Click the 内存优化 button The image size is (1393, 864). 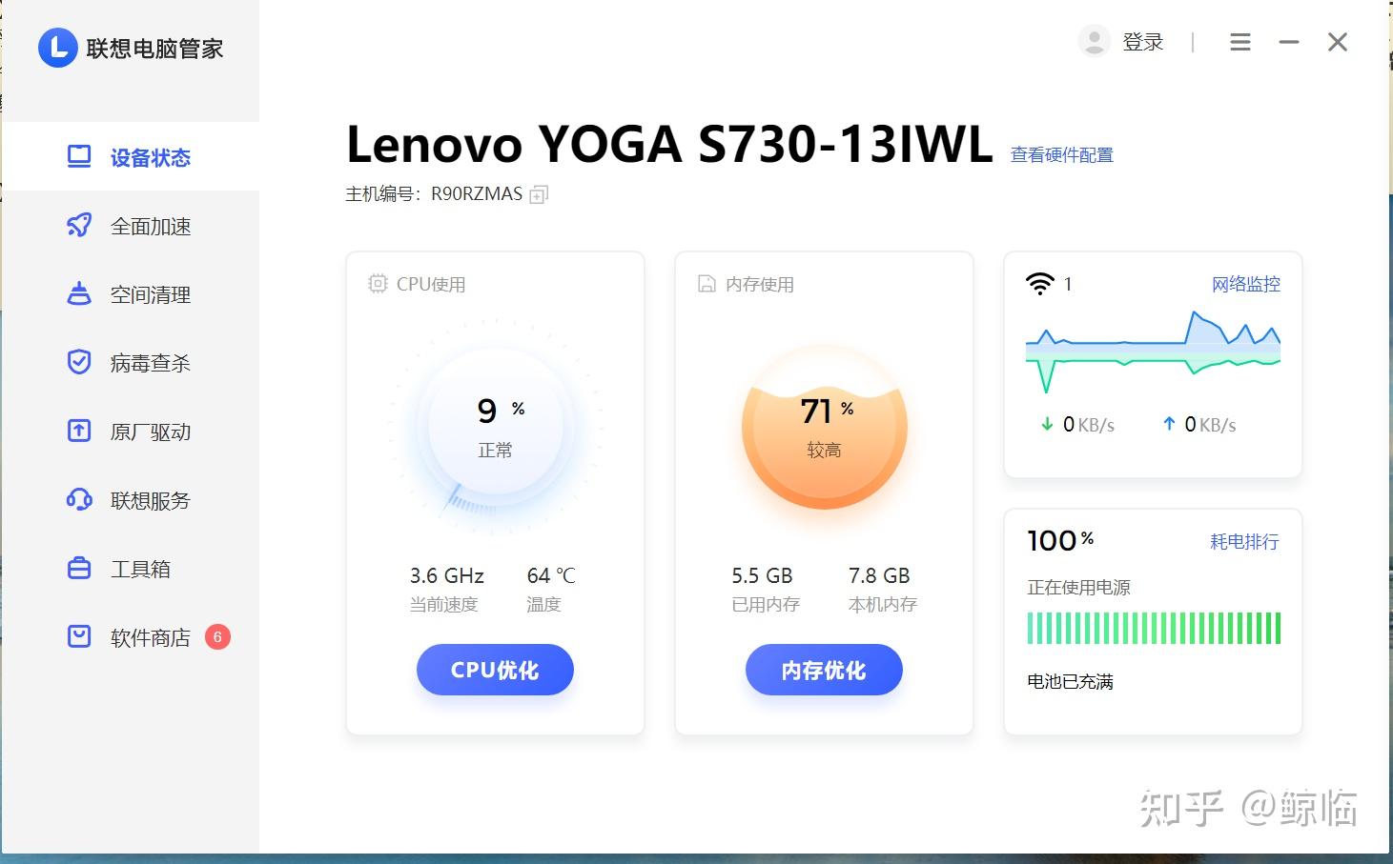[824, 670]
